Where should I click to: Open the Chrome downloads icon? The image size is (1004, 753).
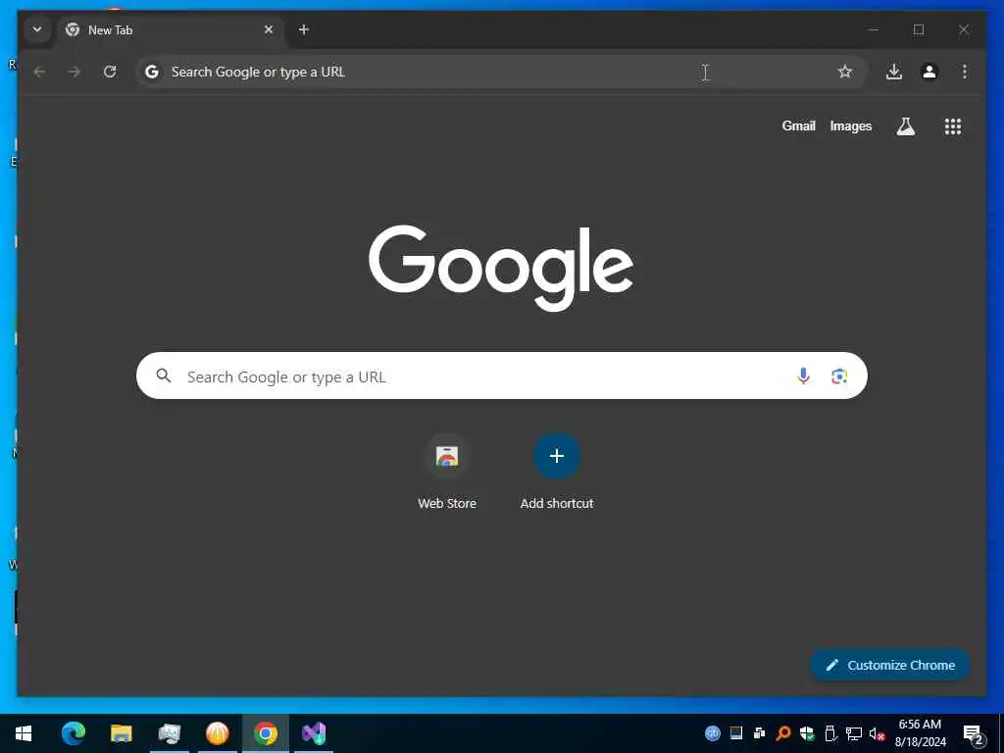coord(894,72)
